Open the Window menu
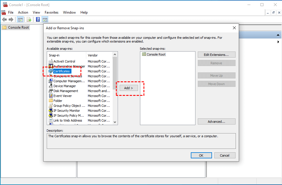The height and width of the screenshot is (185, 282). (69, 12)
